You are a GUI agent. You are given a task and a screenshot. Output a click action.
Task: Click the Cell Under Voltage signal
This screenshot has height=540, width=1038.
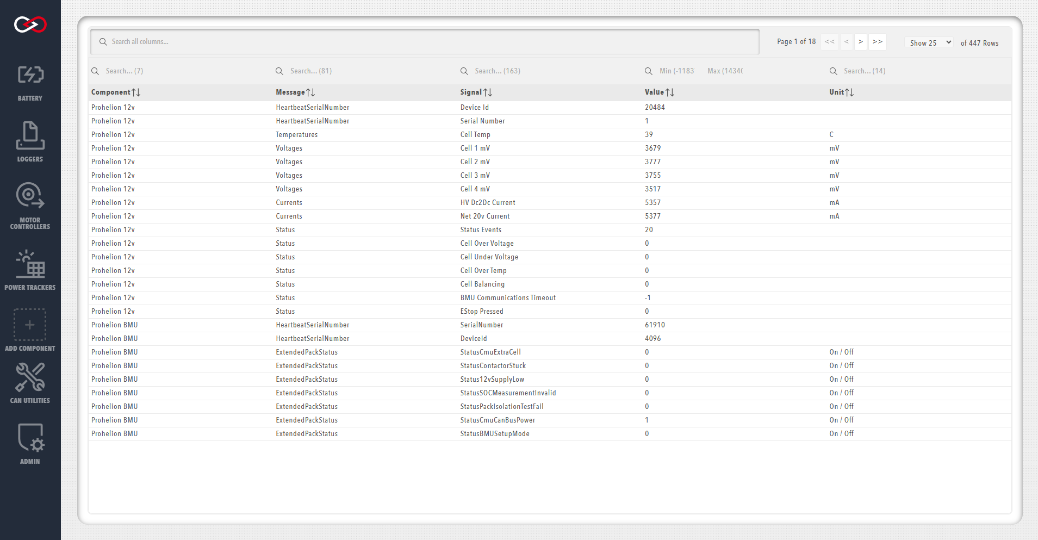pyautogui.click(x=489, y=257)
